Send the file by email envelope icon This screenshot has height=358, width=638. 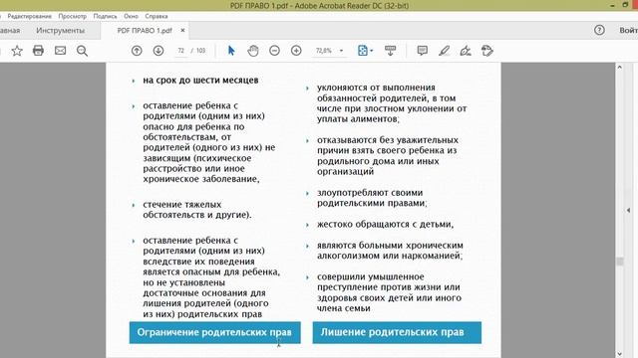[60, 51]
